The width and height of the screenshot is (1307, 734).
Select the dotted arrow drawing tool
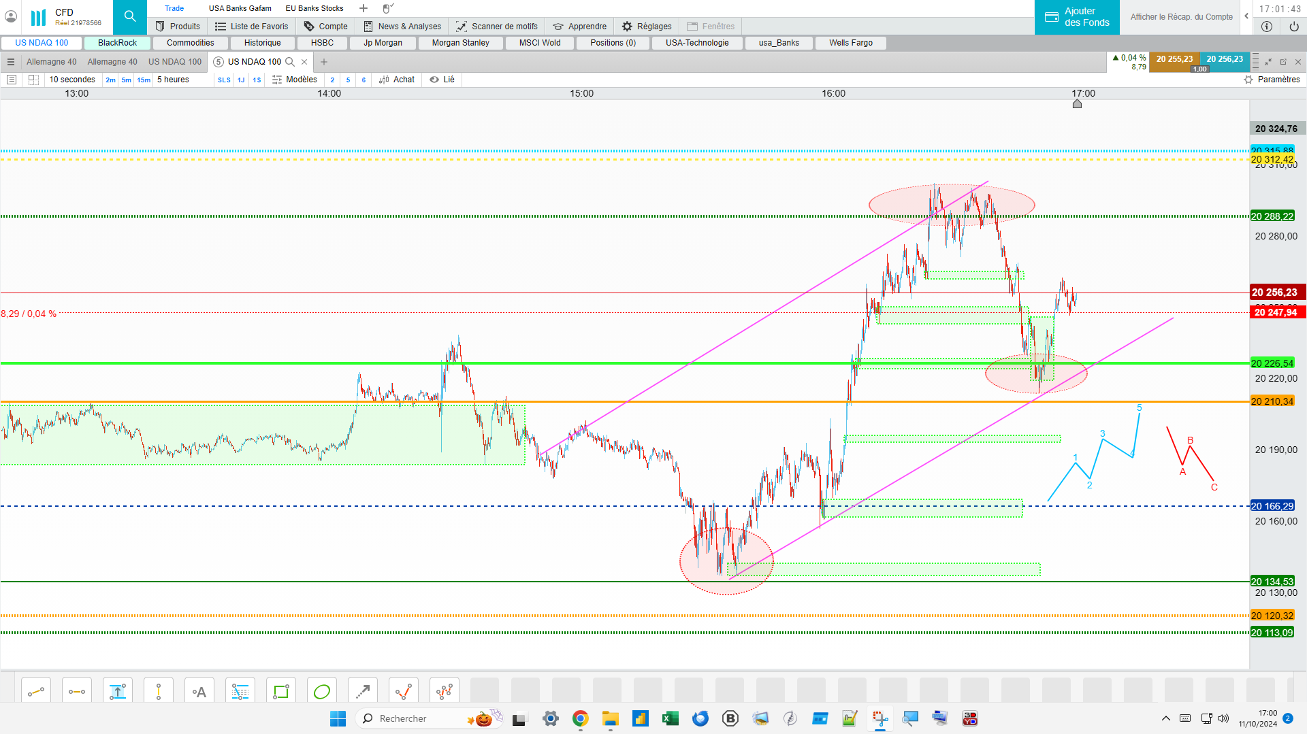(363, 692)
